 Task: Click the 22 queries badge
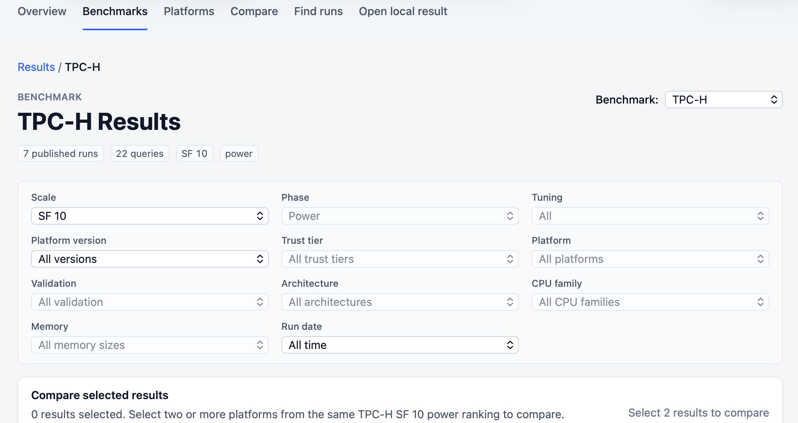140,153
